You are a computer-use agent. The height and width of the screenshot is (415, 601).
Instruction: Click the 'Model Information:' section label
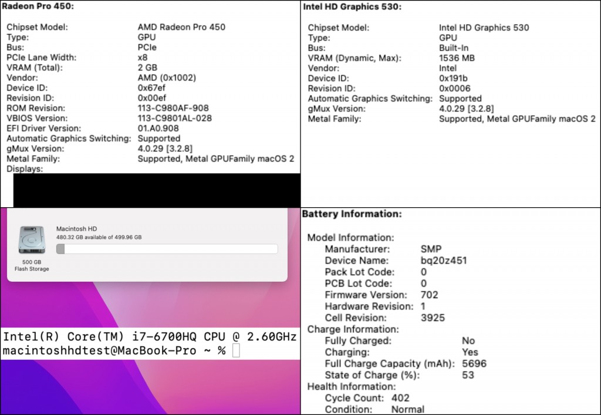coord(350,238)
